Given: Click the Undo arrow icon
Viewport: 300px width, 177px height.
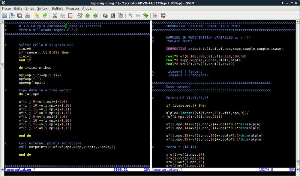Looking at the screenshot, I should click(x=37, y=15).
